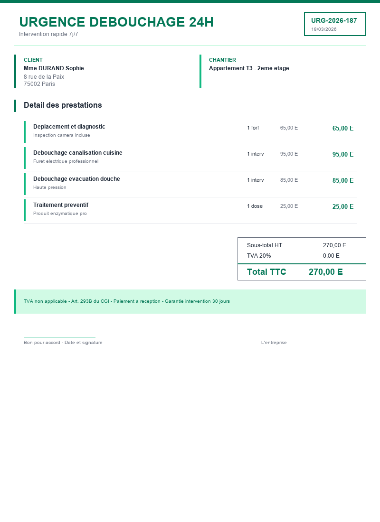Click the Total TTC label
Image resolution: width=380 pixels, height=522 pixels.
pyautogui.click(x=266, y=272)
